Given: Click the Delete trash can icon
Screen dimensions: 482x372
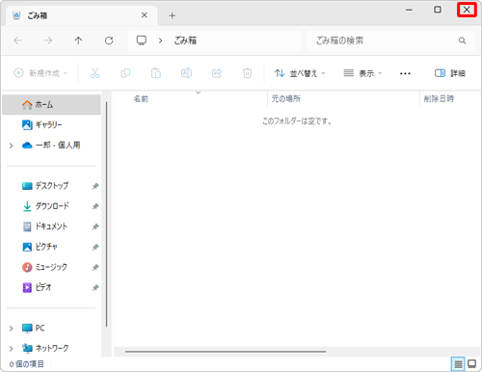Looking at the screenshot, I should [247, 73].
